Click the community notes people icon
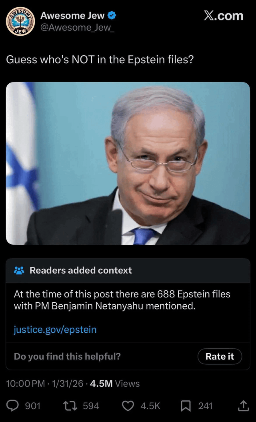Screen dimensions: 256x422 tap(19, 271)
